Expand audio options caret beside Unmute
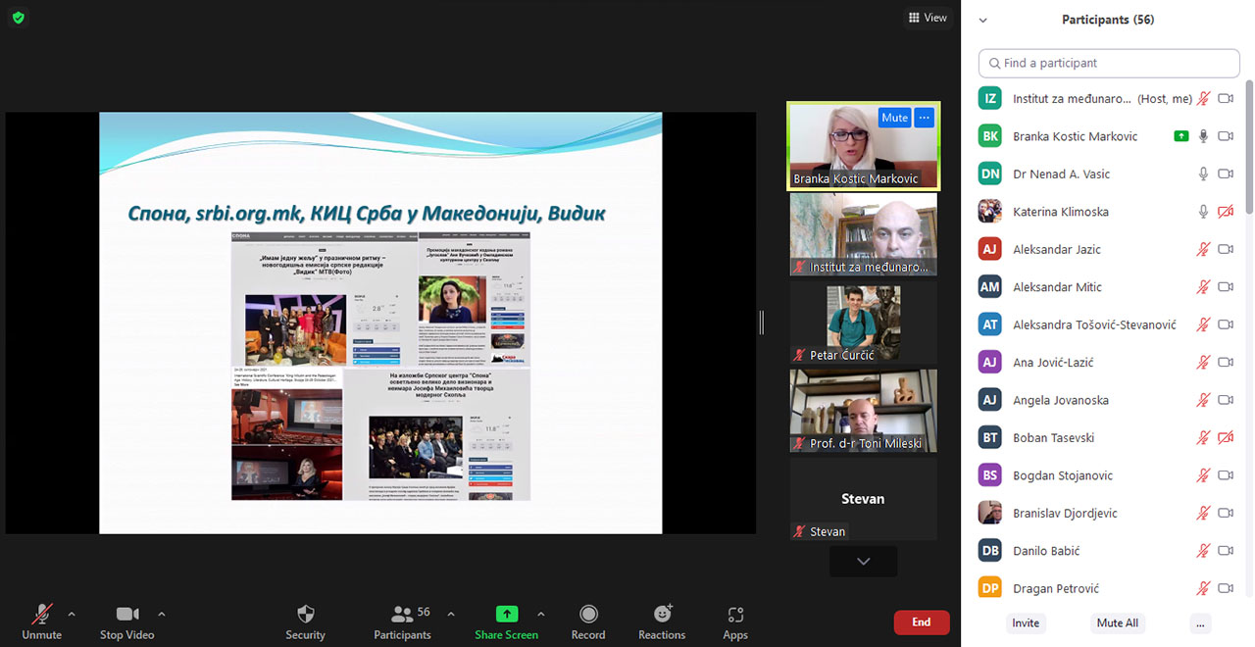The height and width of the screenshot is (647, 1255). [72, 615]
